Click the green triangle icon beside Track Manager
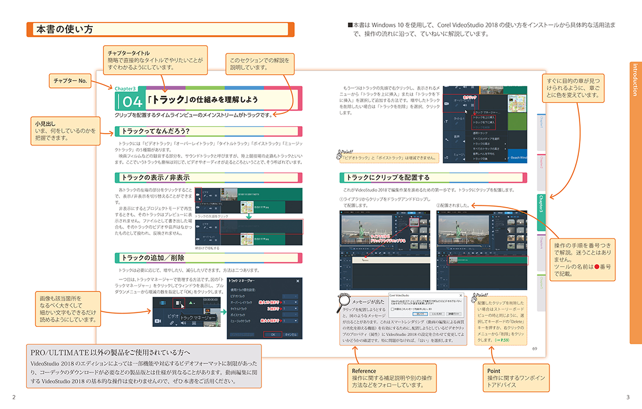Viewport: 642px width, 409px height. click(191, 303)
